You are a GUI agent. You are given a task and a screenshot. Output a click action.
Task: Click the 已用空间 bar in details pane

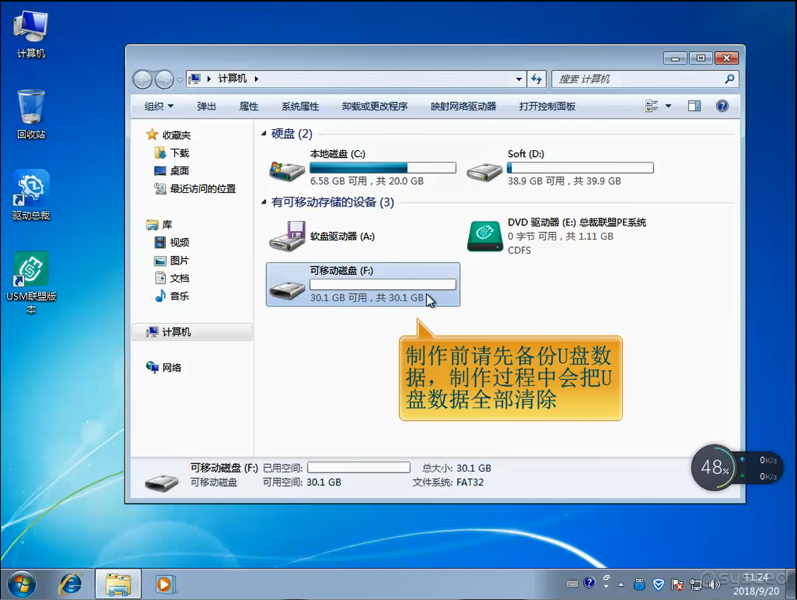pyautogui.click(x=359, y=467)
